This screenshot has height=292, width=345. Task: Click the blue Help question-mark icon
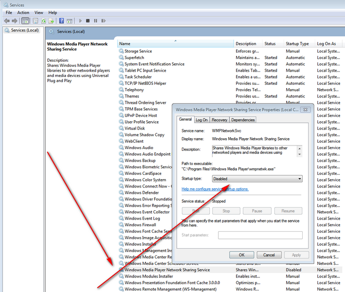pyautogui.click(x=62, y=21)
